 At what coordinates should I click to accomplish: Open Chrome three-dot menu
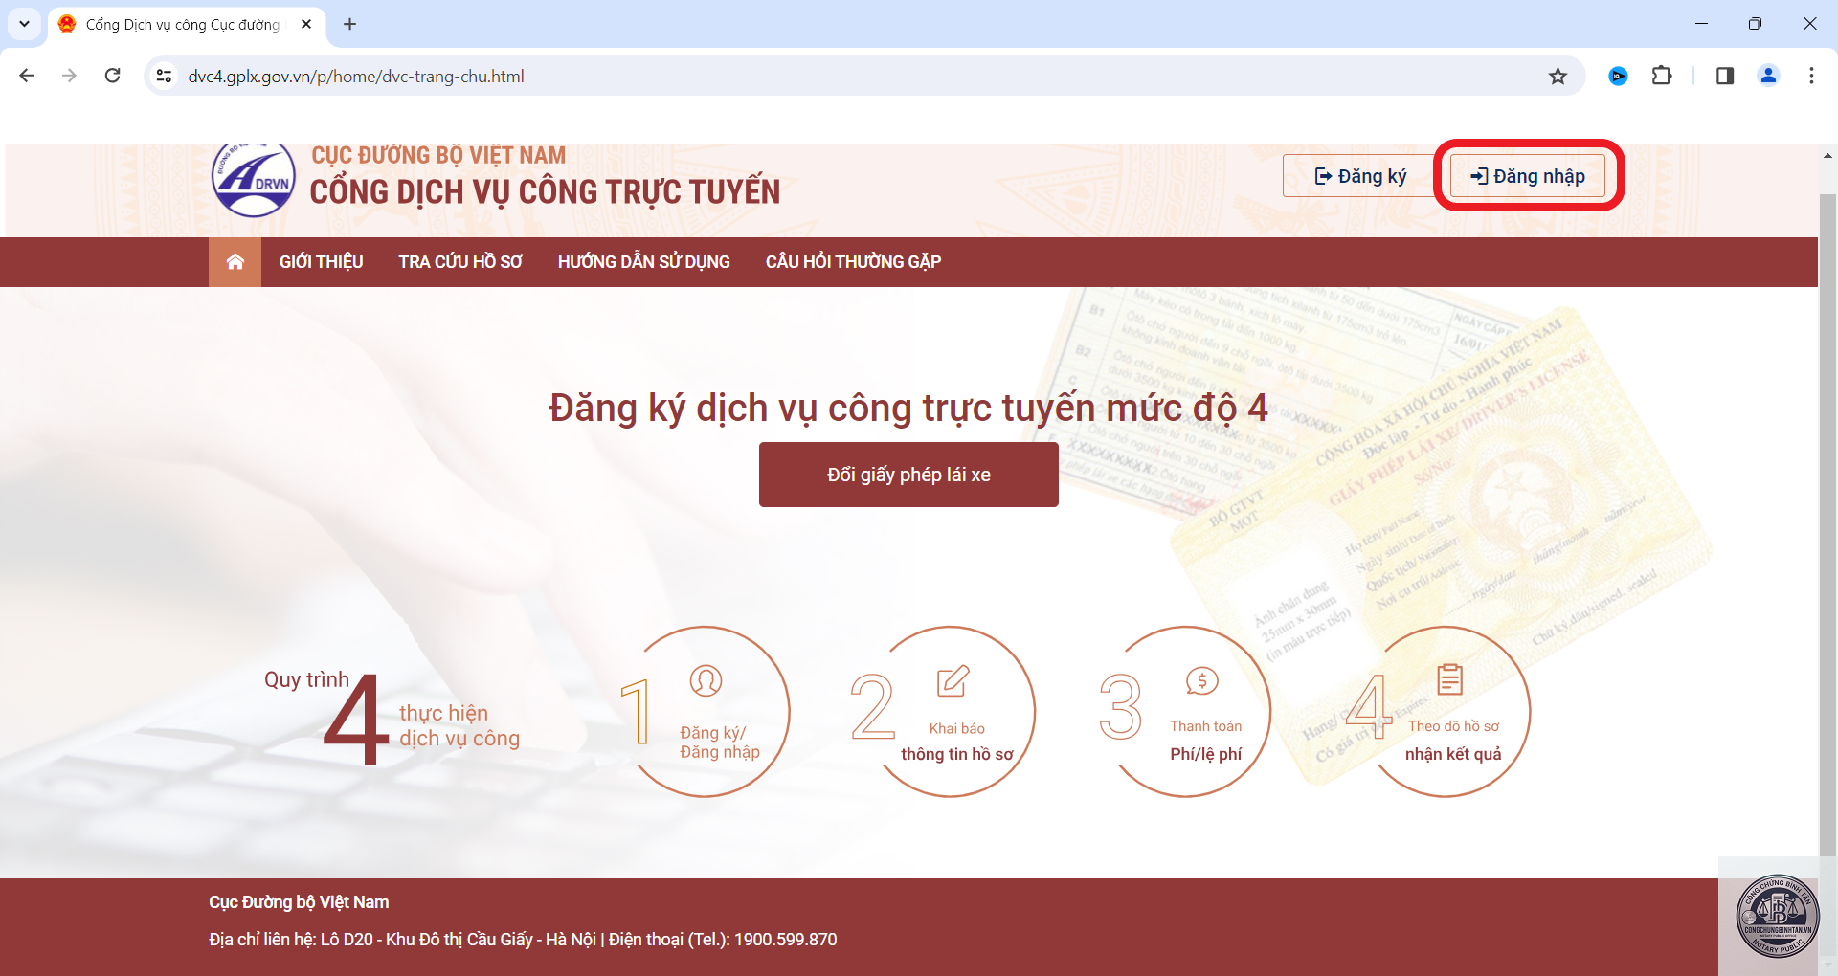click(1811, 76)
